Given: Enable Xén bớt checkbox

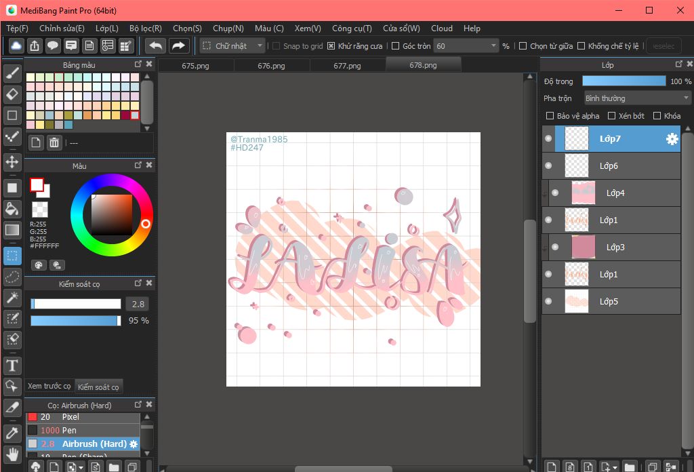Looking at the screenshot, I should [x=612, y=115].
